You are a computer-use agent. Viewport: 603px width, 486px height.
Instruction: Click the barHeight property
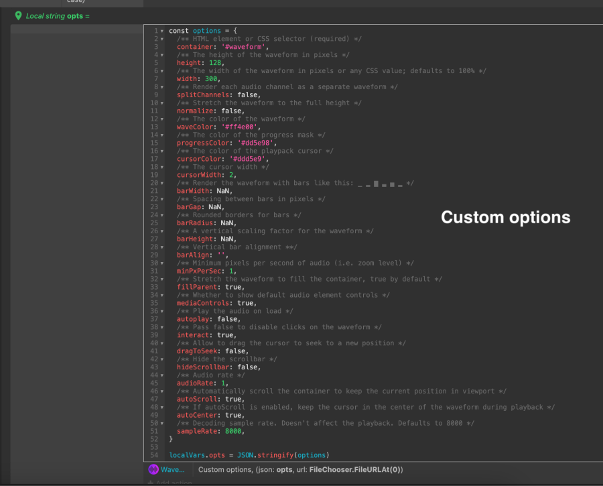click(x=194, y=239)
